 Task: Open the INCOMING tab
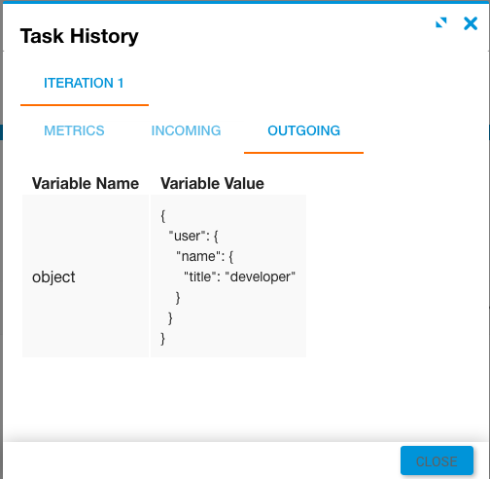tap(186, 130)
